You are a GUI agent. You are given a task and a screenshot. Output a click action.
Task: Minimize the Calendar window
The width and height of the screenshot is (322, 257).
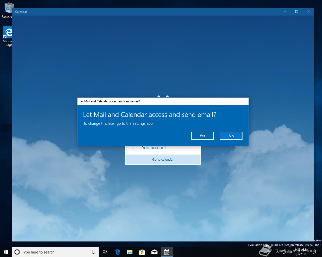(x=285, y=12)
